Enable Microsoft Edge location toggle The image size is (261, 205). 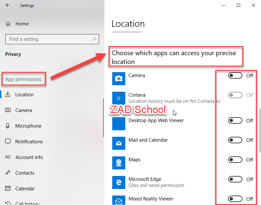[x=235, y=179]
